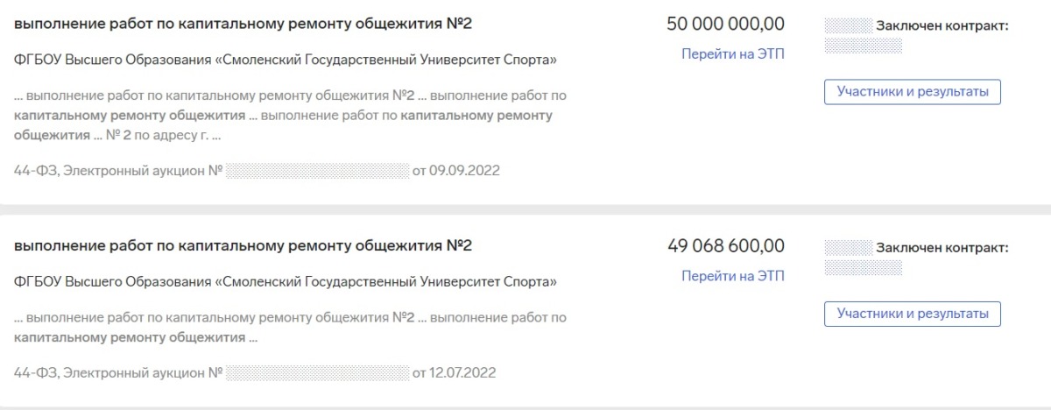Click "Заключен контракт" status in the first card

coord(942,26)
